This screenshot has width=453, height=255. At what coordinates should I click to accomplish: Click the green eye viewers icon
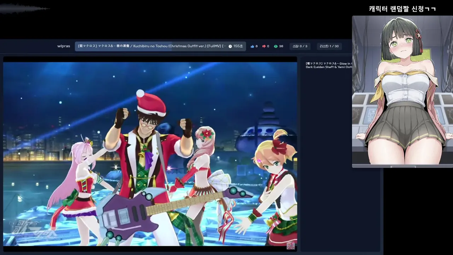pos(276,46)
